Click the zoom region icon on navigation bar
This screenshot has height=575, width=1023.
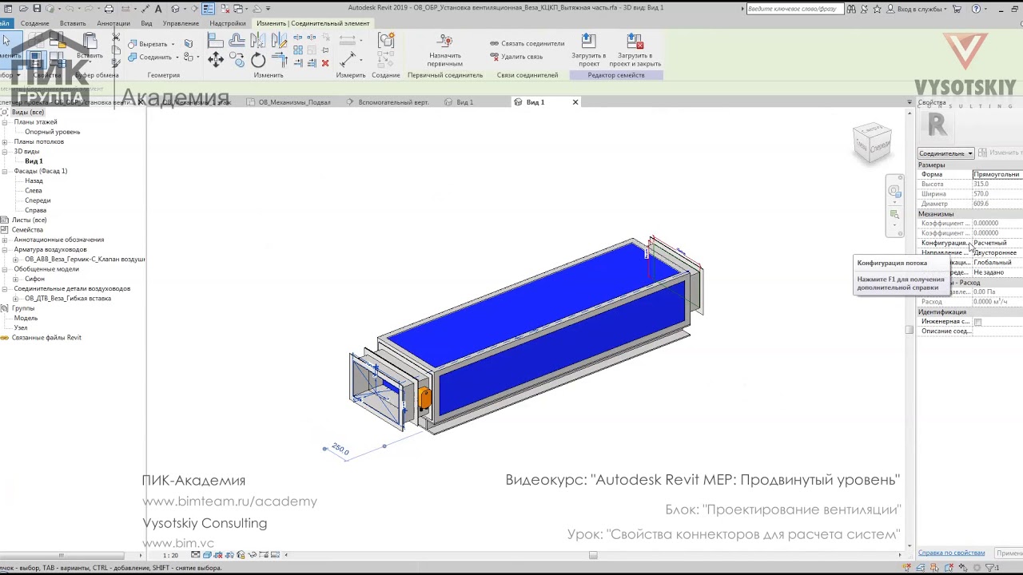point(894,215)
